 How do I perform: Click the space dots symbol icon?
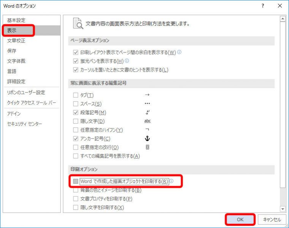[147, 104]
